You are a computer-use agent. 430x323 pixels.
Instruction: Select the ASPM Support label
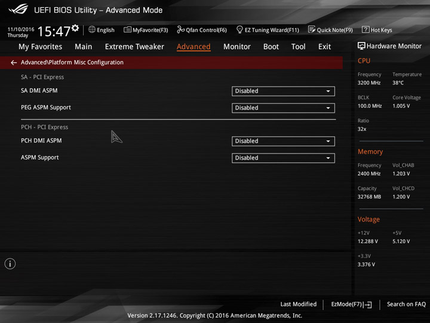(40, 157)
